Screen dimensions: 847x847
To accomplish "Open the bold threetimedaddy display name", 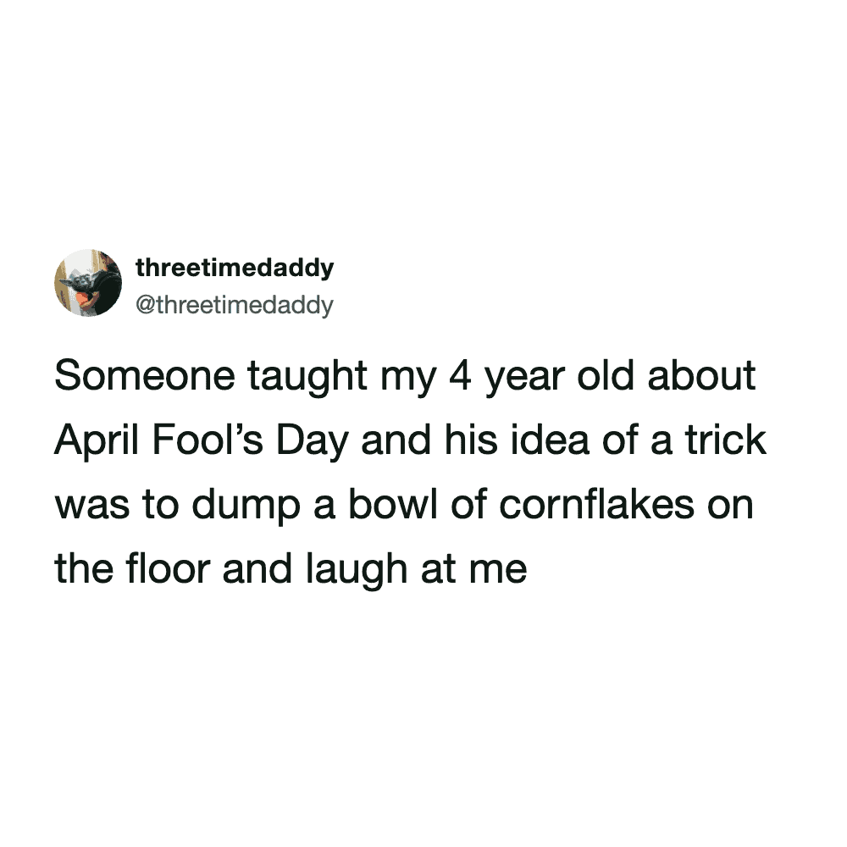I will coord(235,268).
